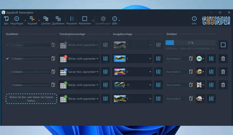
Task: Adjust export settings sliders in Ganzer Text row
Action: (x=211, y=72)
